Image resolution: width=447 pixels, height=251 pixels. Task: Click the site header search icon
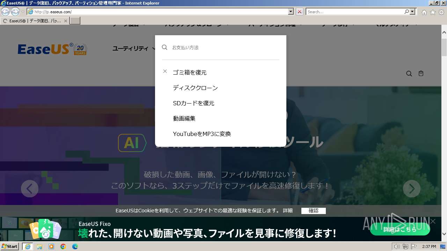409,74
